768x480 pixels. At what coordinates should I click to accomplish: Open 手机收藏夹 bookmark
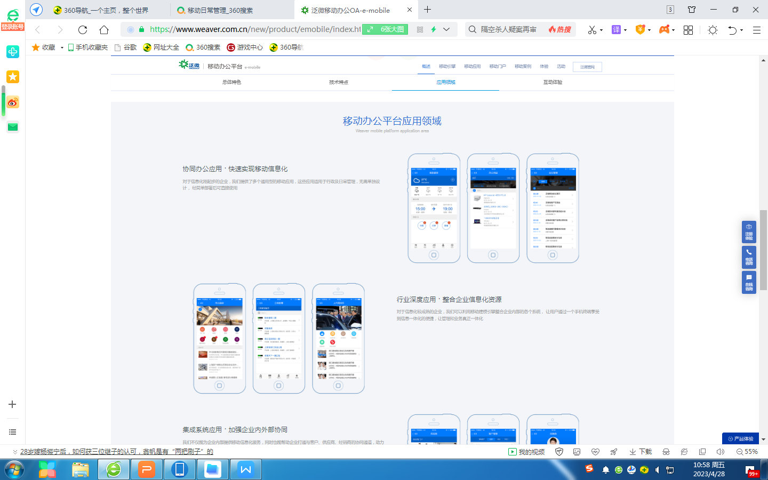[87, 47]
